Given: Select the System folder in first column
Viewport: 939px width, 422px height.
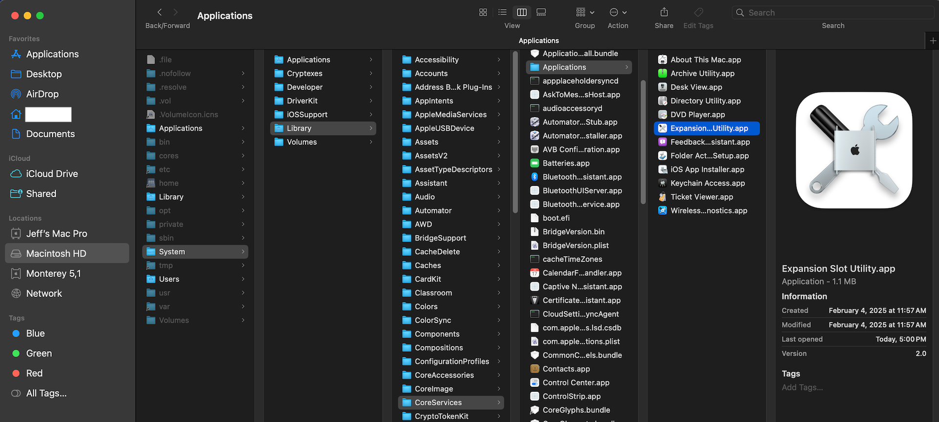Looking at the screenshot, I should (195, 252).
